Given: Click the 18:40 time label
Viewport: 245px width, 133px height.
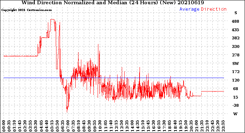Looking at the screenshot, I should coord(175,126).
